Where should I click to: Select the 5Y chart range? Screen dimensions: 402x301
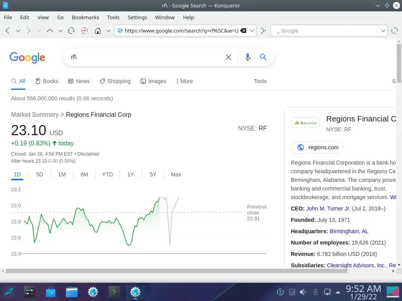point(153,174)
